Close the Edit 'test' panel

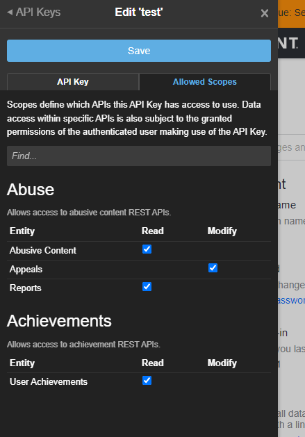point(265,13)
